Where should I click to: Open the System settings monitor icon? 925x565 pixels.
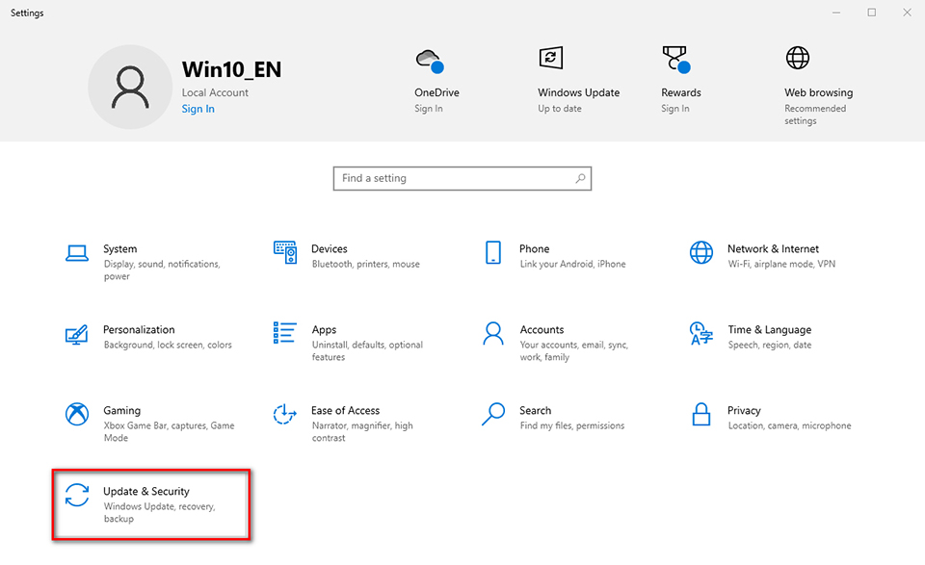77,253
